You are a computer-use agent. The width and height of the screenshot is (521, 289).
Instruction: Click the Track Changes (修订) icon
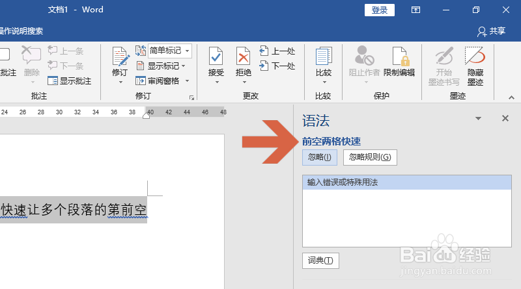coord(120,57)
